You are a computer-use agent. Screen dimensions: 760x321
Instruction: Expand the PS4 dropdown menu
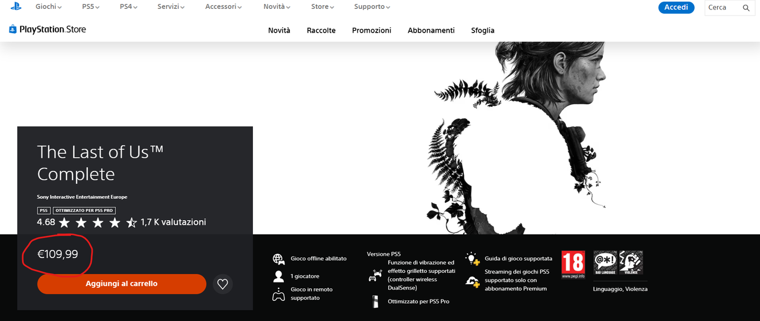pyautogui.click(x=129, y=7)
